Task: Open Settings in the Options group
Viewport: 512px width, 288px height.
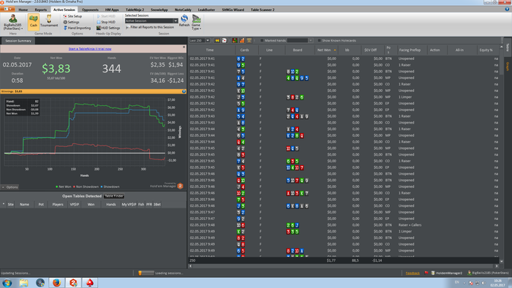Action: click(x=71, y=22)
